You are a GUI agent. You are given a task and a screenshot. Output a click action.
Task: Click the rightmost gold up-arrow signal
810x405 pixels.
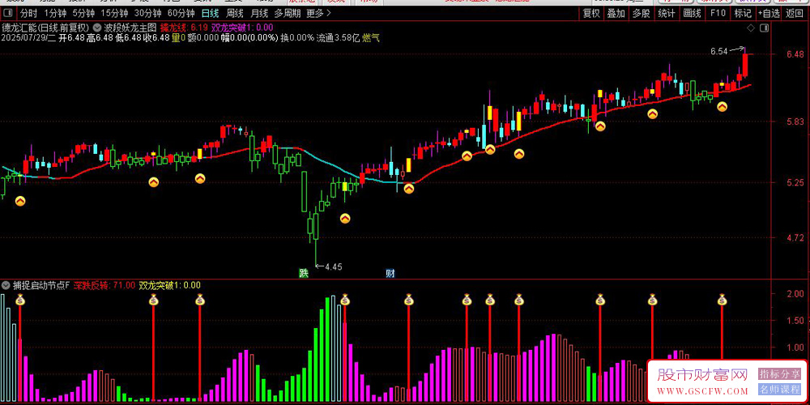[x=723, y=106]
